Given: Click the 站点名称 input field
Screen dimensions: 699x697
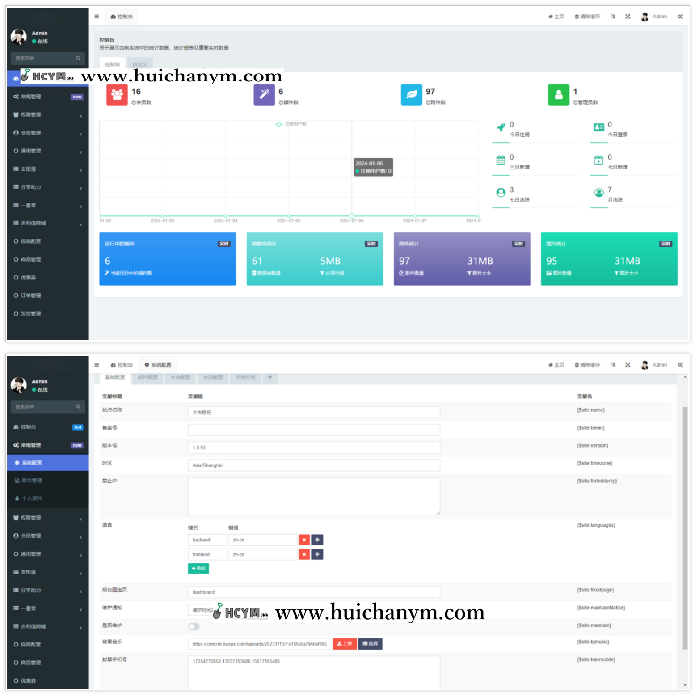Looking at the screenshot, I should 314,412.
